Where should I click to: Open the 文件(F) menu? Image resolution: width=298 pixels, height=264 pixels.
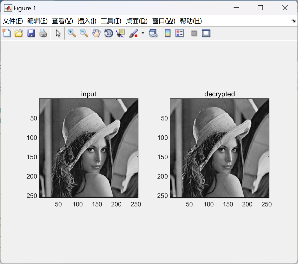[x=13, y=21]
